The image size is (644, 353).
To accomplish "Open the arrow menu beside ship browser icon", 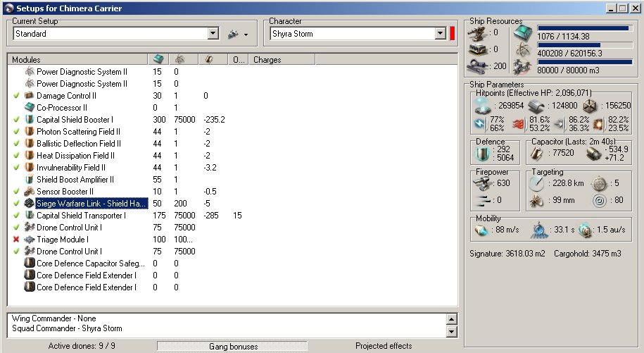I will tap(246, 35).
